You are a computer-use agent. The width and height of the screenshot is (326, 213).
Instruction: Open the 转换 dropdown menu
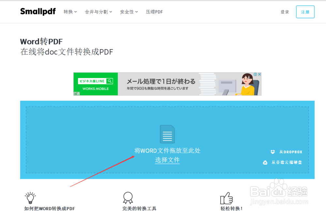70,11
